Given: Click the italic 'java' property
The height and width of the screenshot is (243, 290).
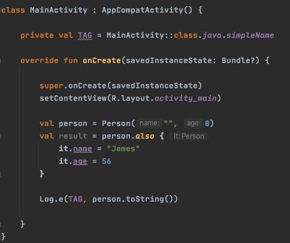Looking at the screenshot, I should [212, 35].
